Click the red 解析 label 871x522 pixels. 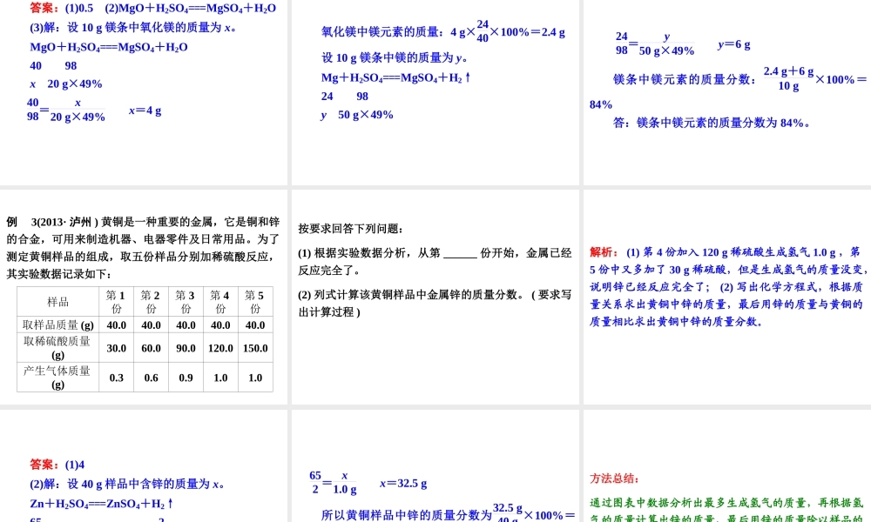(604, 251)
